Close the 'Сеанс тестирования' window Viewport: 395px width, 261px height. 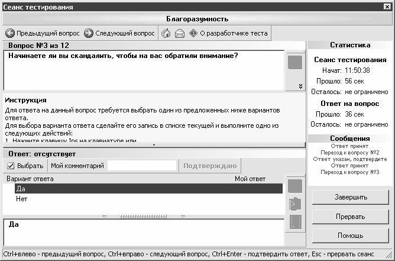(387, 7)
